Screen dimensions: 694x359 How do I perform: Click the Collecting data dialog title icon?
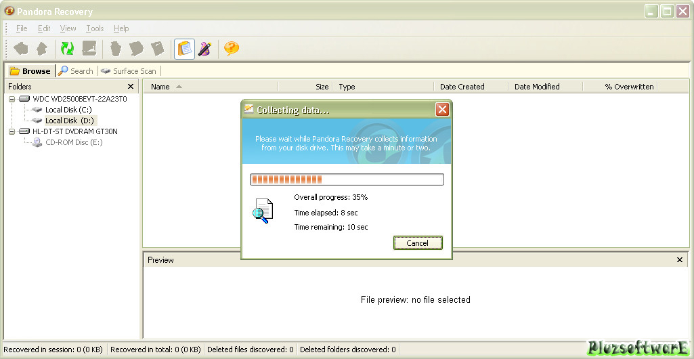(x=249, y=109)
